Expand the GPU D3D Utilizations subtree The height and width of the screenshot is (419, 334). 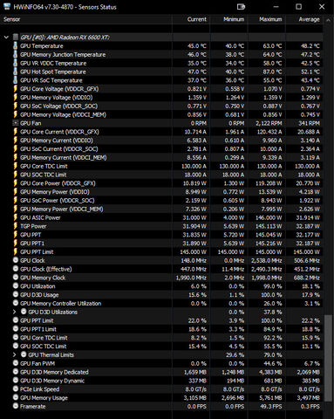pyautogui.click(x=14, y=312)
